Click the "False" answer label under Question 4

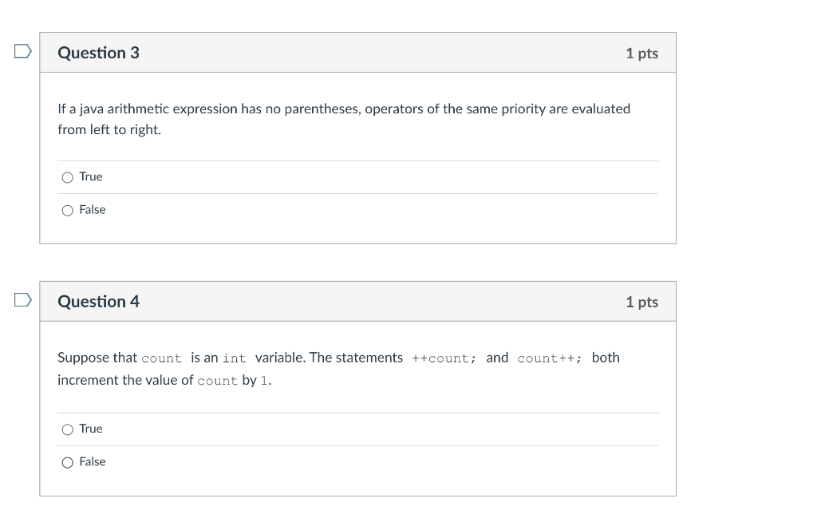[x=93, y=461]
